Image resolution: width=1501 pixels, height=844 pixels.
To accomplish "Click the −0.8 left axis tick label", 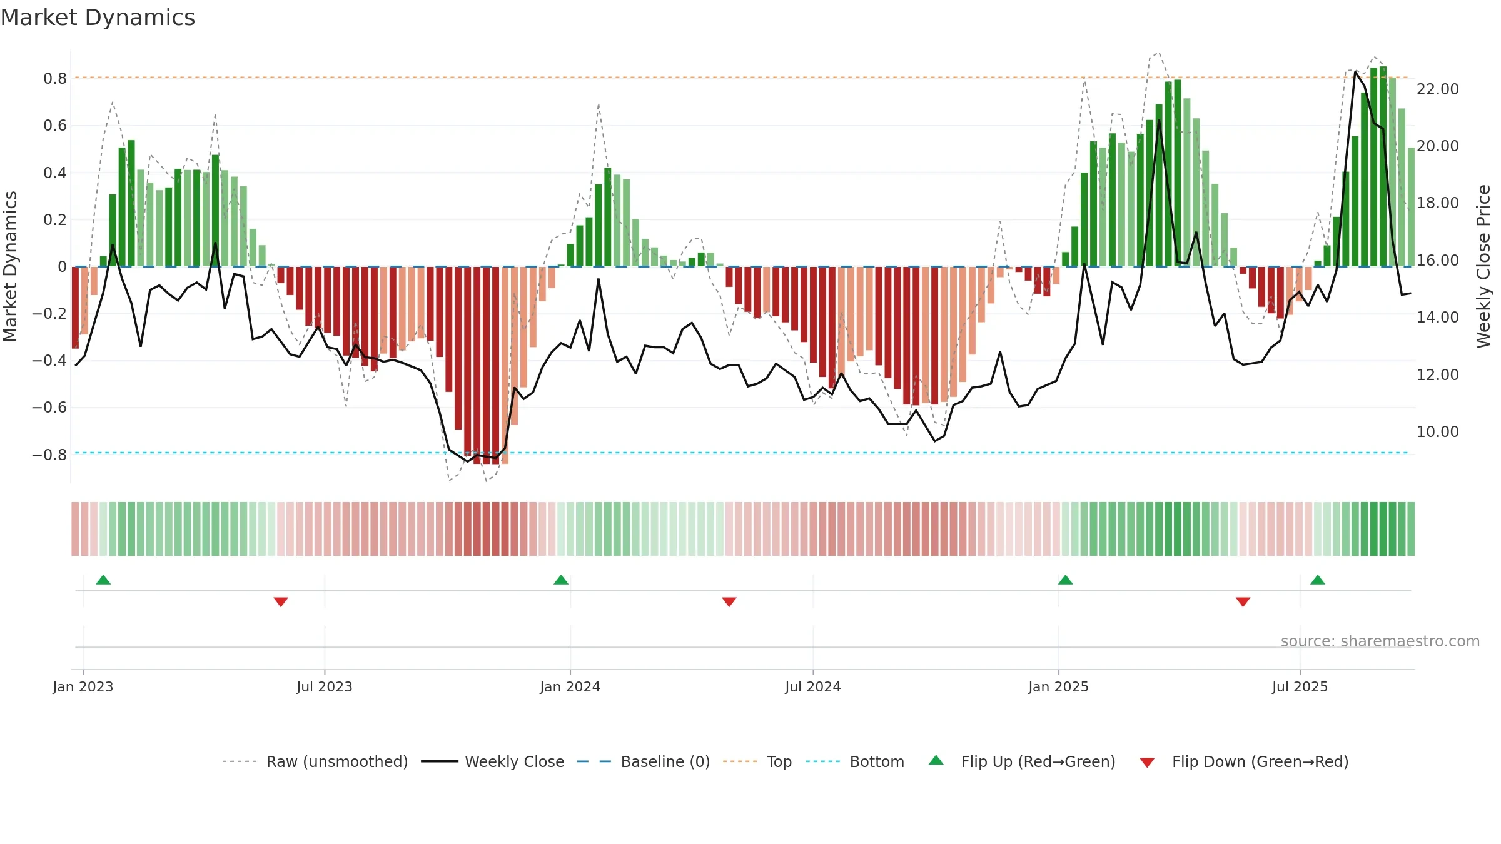I will pos(49,455).
